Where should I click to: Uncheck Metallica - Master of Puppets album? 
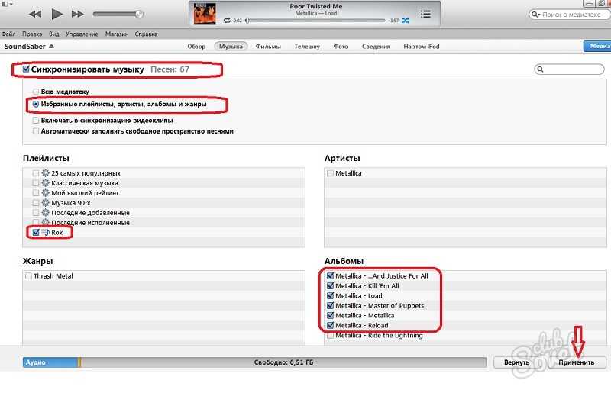click(331, 305)
